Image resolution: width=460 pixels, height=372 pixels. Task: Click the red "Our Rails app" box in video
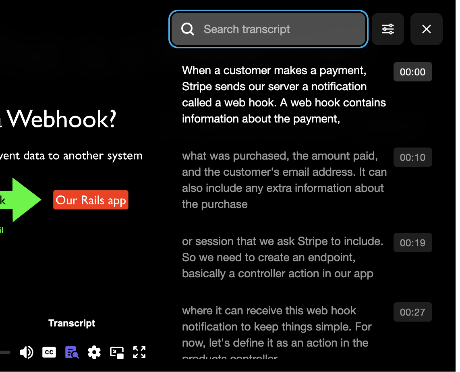(91, 200)
